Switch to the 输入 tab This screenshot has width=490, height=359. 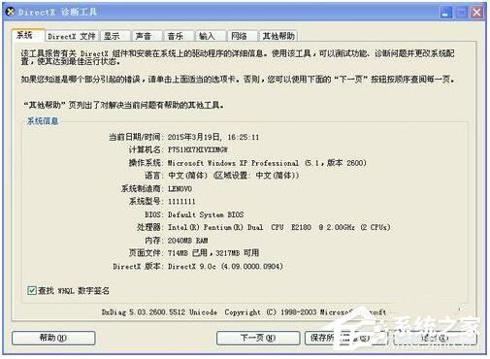211,36
